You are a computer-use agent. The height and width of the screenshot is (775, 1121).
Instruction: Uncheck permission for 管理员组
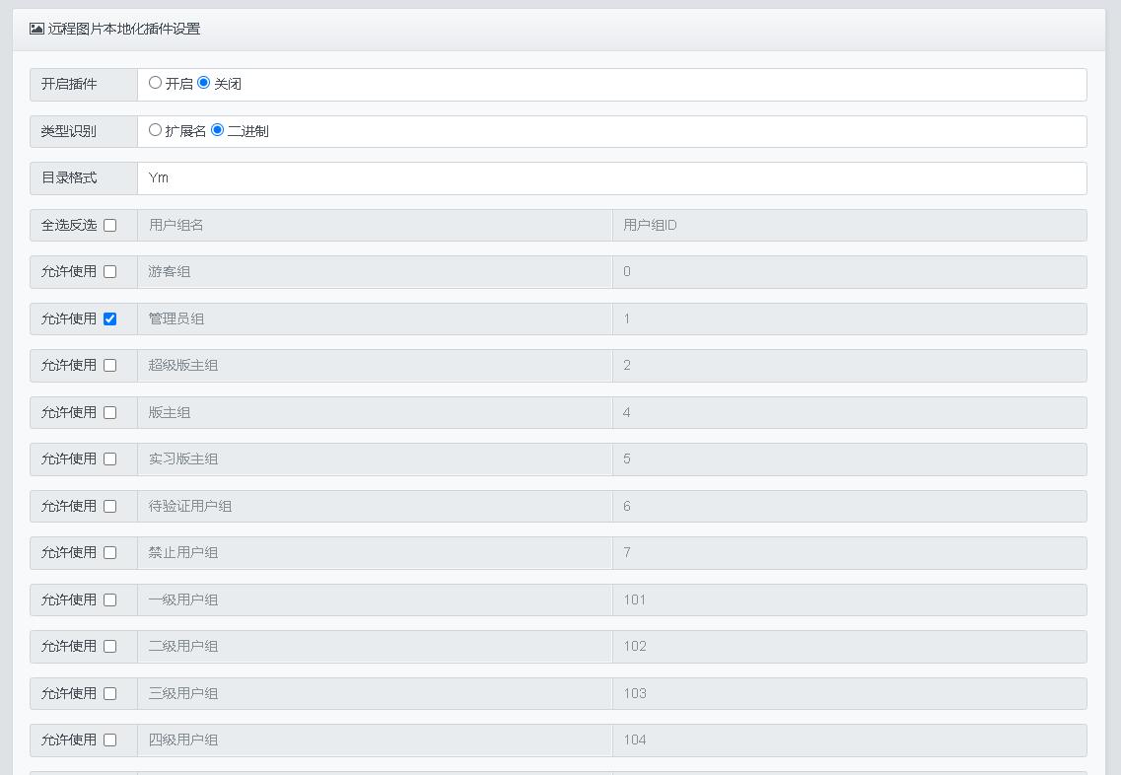tap(110, 318)
